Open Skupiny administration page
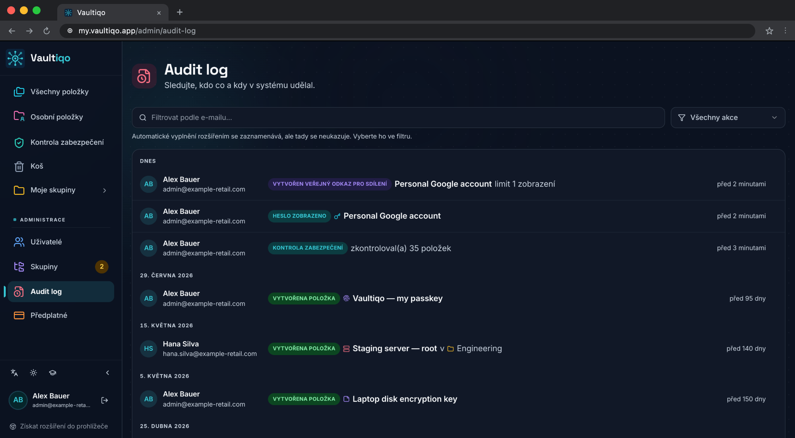Viewport: 795px width, 438px height. (61, 267)
